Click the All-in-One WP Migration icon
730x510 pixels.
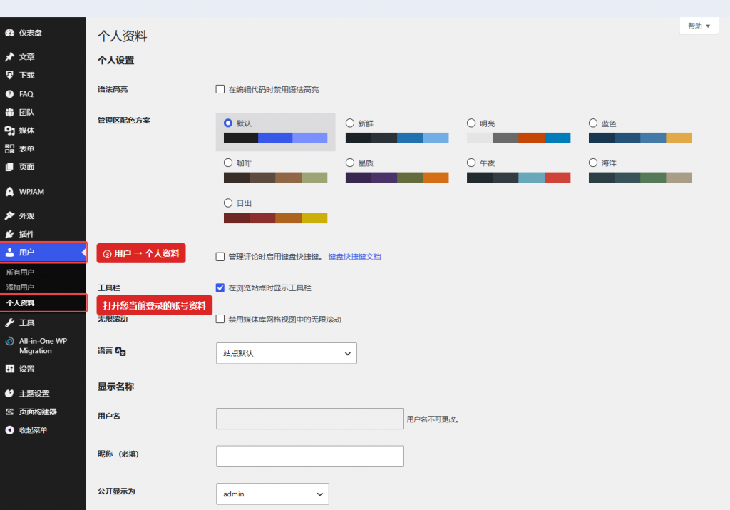point(9,341)
